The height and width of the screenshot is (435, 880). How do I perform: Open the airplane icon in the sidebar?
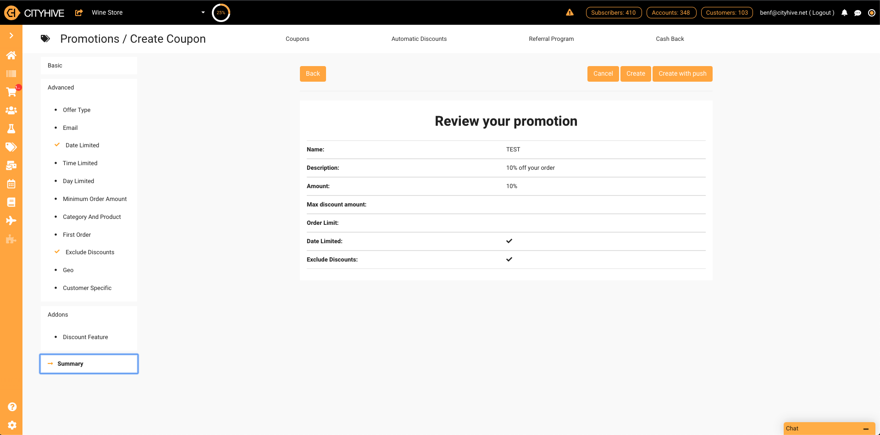pos(11,221)
